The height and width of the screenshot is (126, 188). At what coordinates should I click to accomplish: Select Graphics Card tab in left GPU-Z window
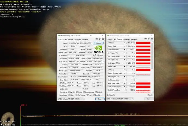62,39
